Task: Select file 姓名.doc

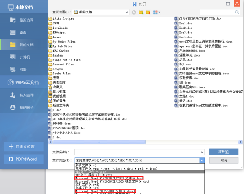Action: 183,100
